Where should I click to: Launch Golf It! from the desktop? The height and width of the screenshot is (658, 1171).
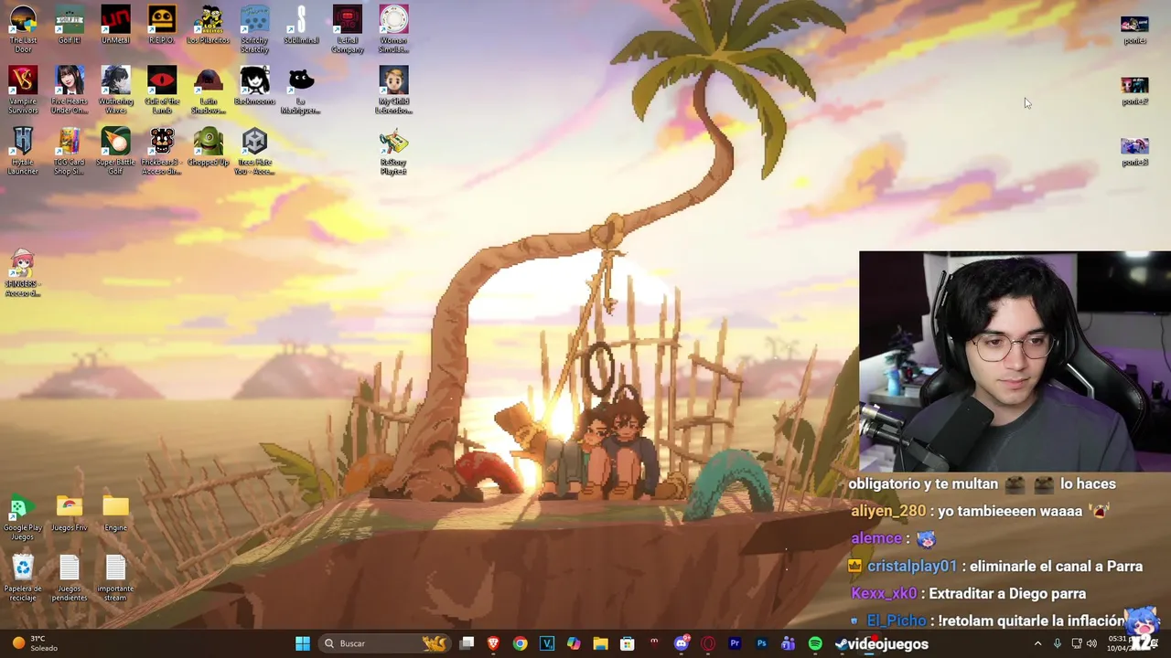click(x=70, y=25)
